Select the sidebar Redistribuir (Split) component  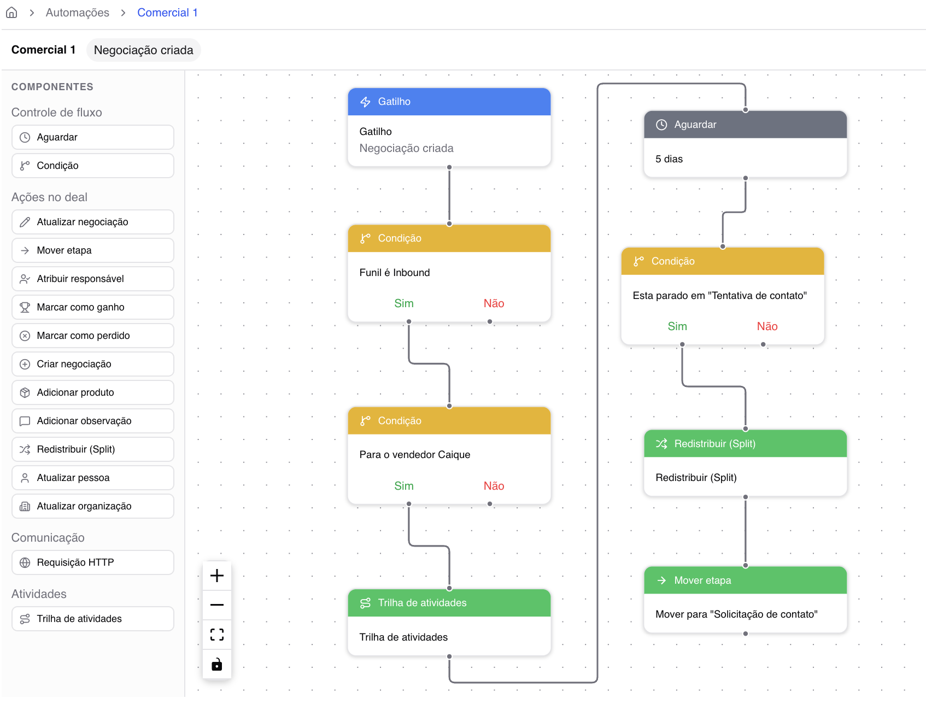[92, 449]
